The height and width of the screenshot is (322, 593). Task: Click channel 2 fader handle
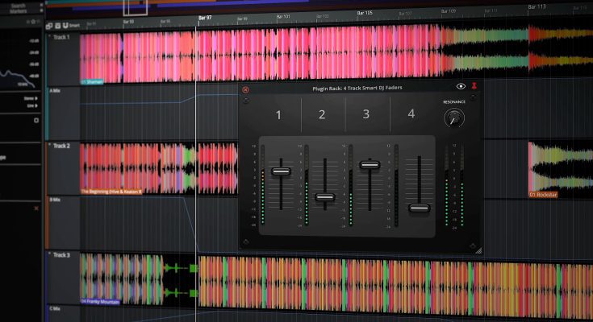325,197
